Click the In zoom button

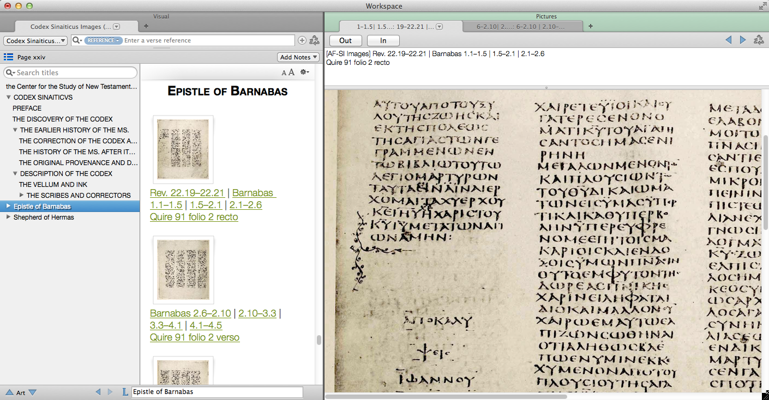click(383, 40)
